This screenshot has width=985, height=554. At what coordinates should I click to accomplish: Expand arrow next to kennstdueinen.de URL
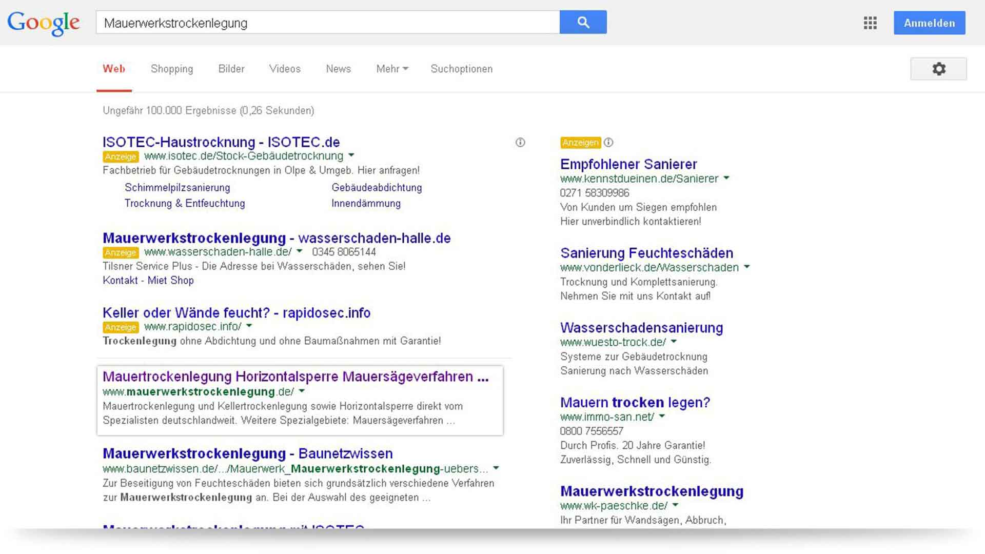point(726,178)
